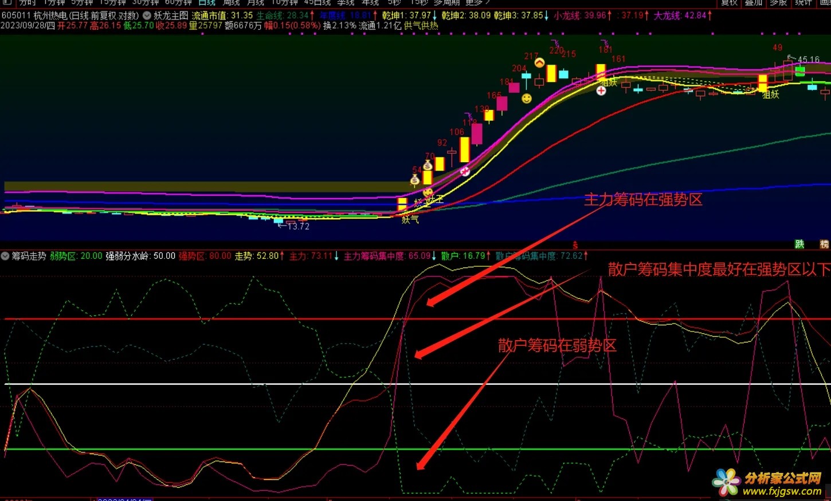The height and width of the screenshot is (501, 831).
Task: Click the 强弱分水岭: 50.00 parameter
Action: click(140, 256)
